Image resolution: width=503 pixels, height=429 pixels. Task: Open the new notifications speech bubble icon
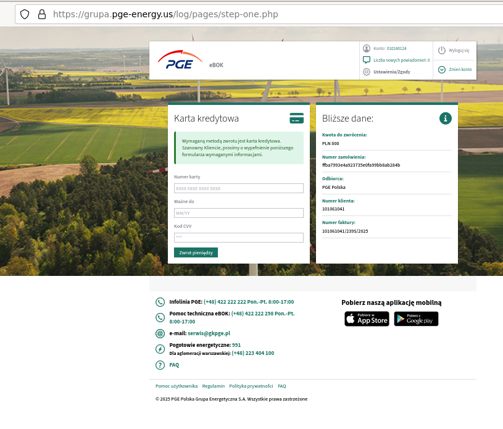(x=367, y=60)
